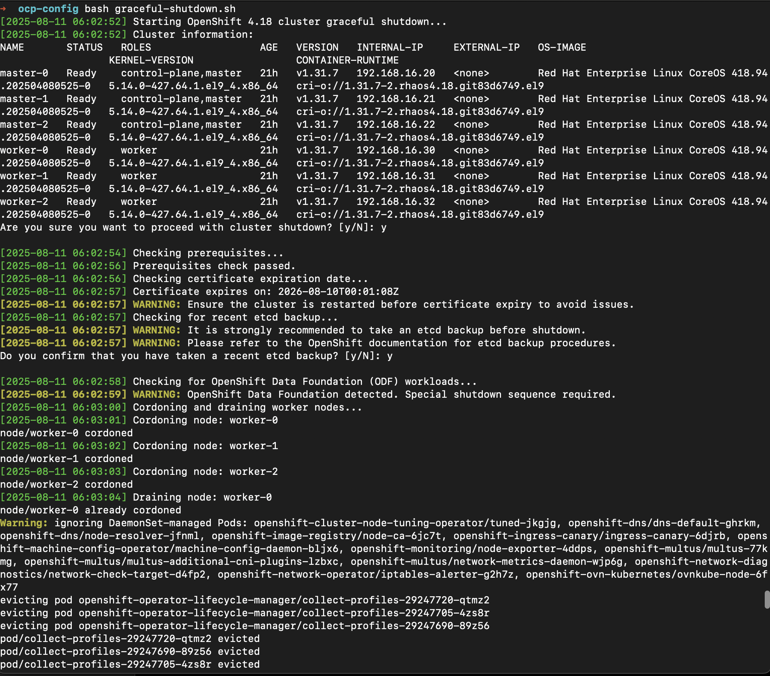Click the INTERNAL-IP column header
The height and width of the screenshot is (676, 770).
click(x=390, y=47)
